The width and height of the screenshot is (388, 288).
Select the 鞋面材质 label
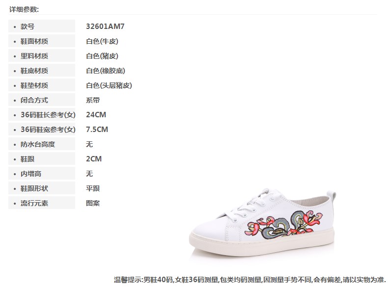[34, 41]
